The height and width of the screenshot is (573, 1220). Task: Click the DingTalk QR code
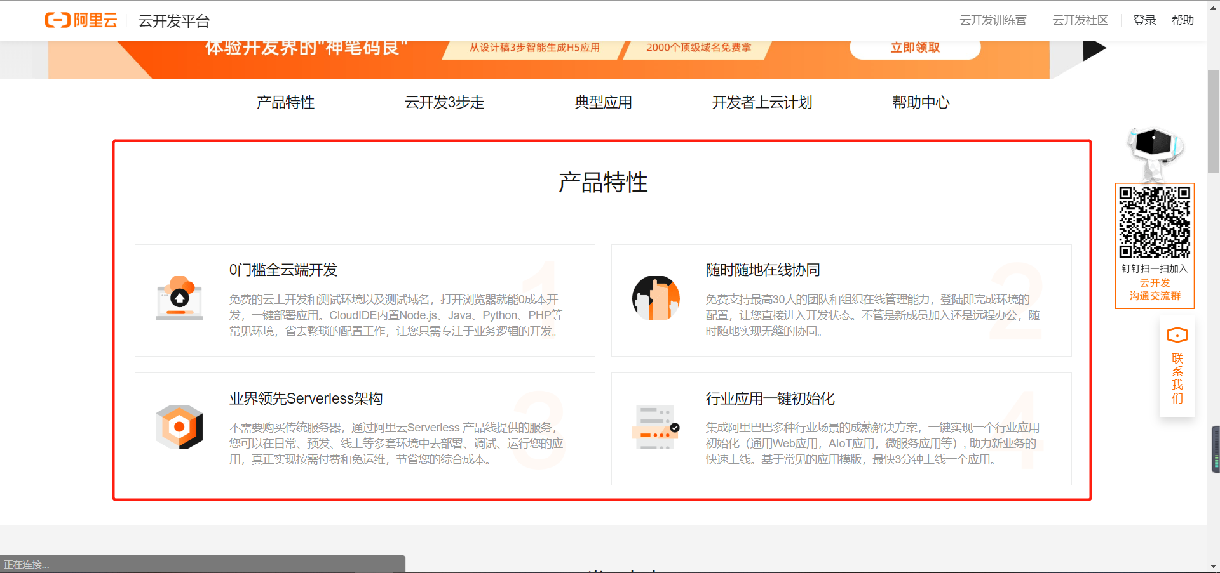1155,222
